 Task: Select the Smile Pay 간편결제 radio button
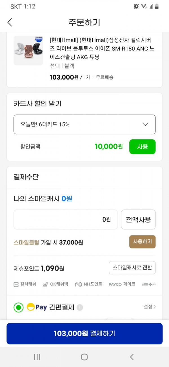(x=19, y=307)
